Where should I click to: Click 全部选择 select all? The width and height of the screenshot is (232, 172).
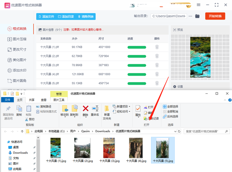point(170,106)
